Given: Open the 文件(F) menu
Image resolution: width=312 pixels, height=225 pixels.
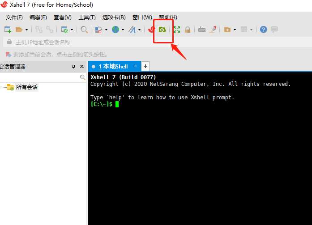Looking at the screenshot, I should (x=14, y=17).
